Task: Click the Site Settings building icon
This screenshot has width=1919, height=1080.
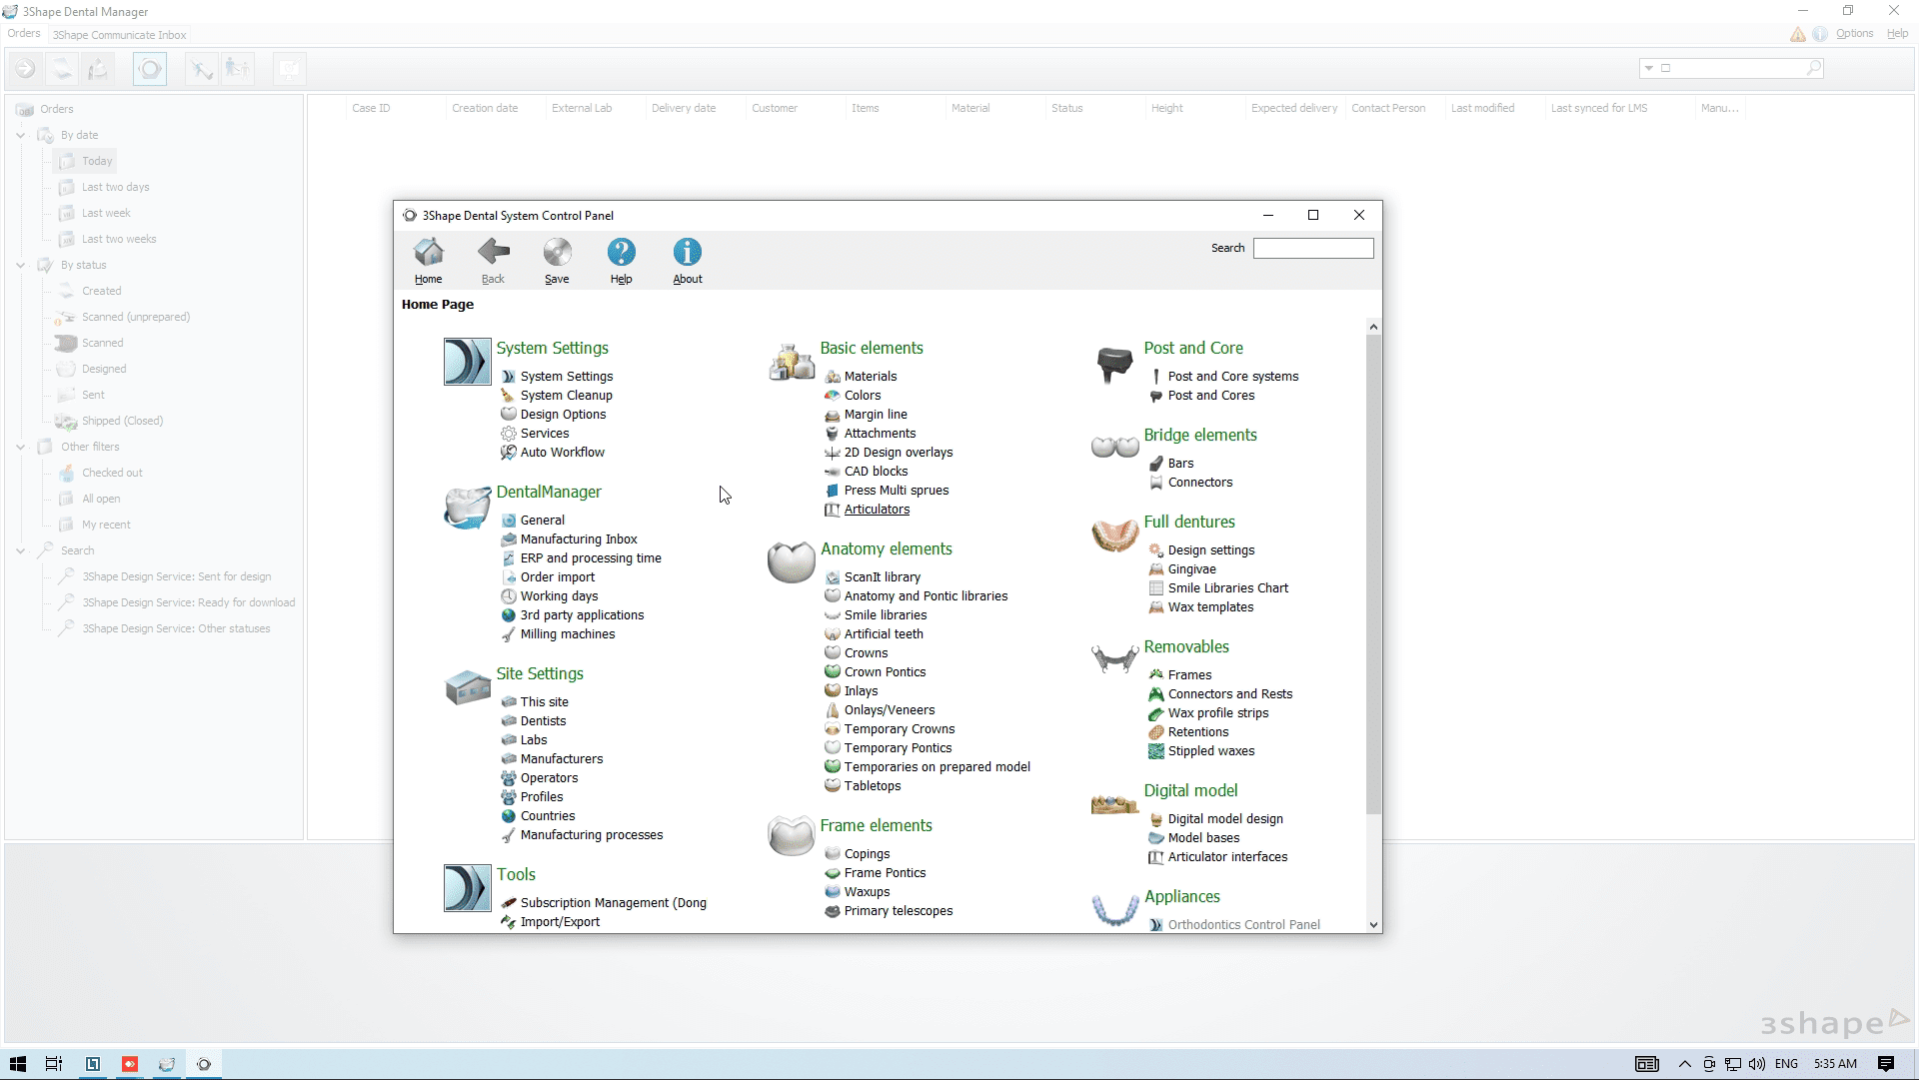Action: (x=467, y=688)
